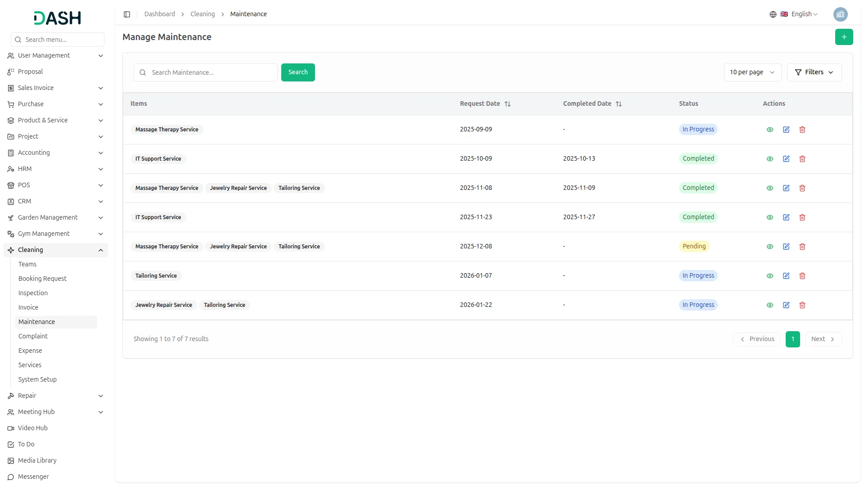Click the green Search button
The image size is (864, 486).
click(x=297, y=72)
